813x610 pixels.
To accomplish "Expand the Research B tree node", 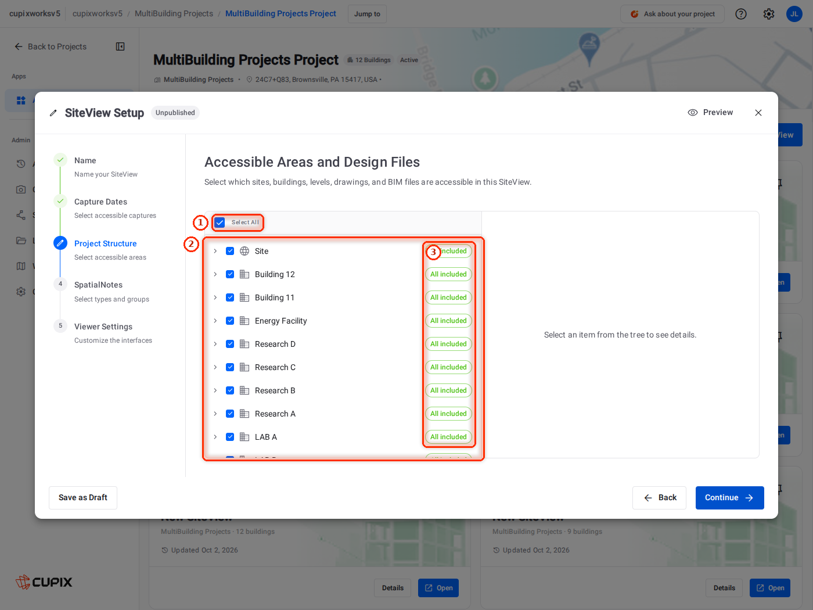I will [x=215, y=390].
